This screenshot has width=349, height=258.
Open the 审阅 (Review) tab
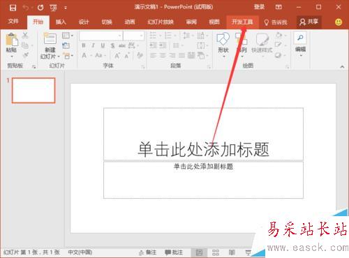pos(191,22)
